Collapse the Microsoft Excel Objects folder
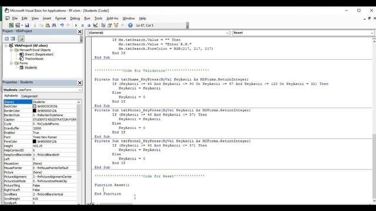Viewport: 376px width, 211px height. coord(11,50)
